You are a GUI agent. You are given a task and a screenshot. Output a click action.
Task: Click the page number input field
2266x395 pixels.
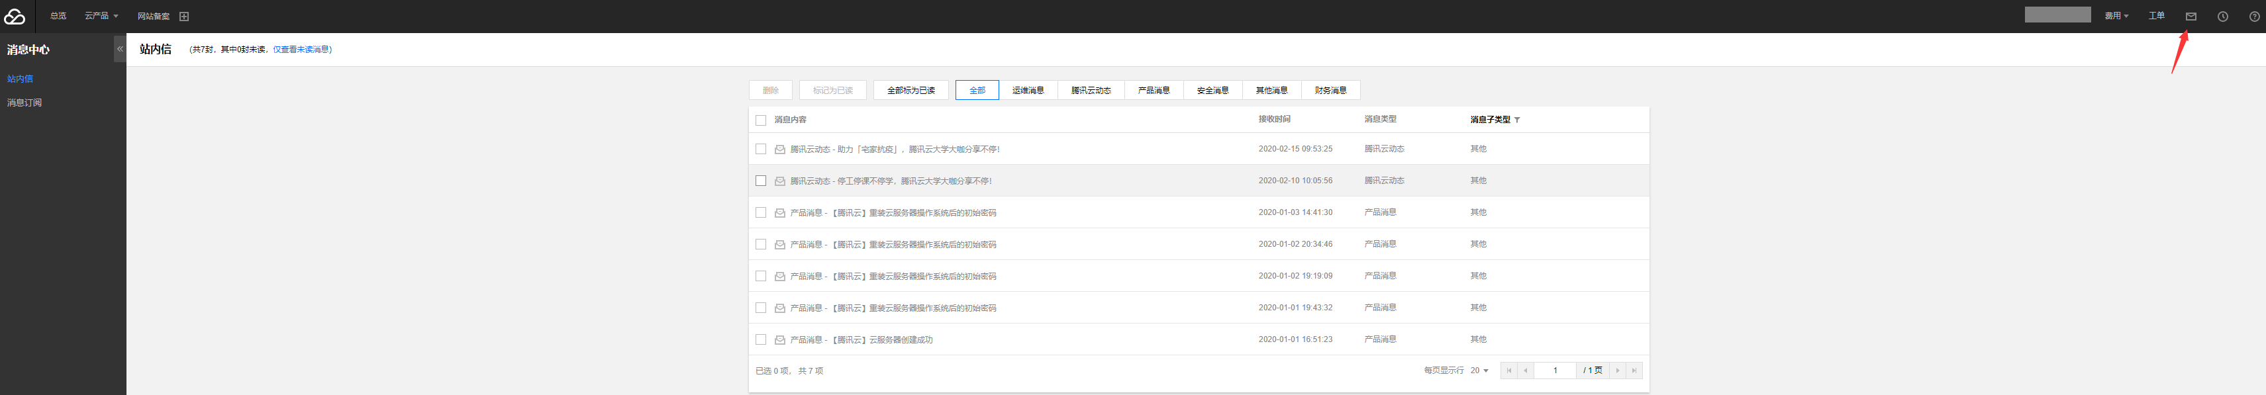[x=1555, y=371]
